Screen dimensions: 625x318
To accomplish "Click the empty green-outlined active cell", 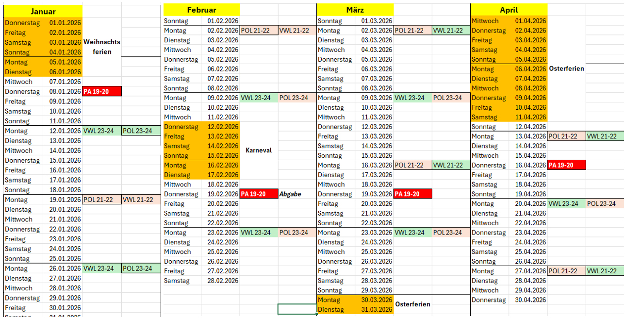I will [297, 309].
